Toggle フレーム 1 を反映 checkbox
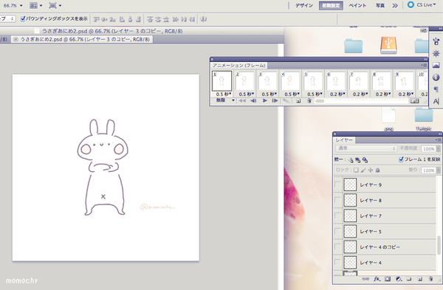 [x=401, y=159]
